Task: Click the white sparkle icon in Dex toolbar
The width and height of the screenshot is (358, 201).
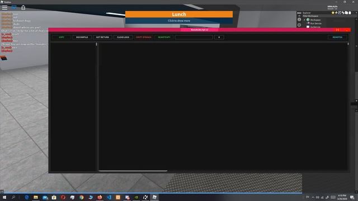Action: [343, 13]
